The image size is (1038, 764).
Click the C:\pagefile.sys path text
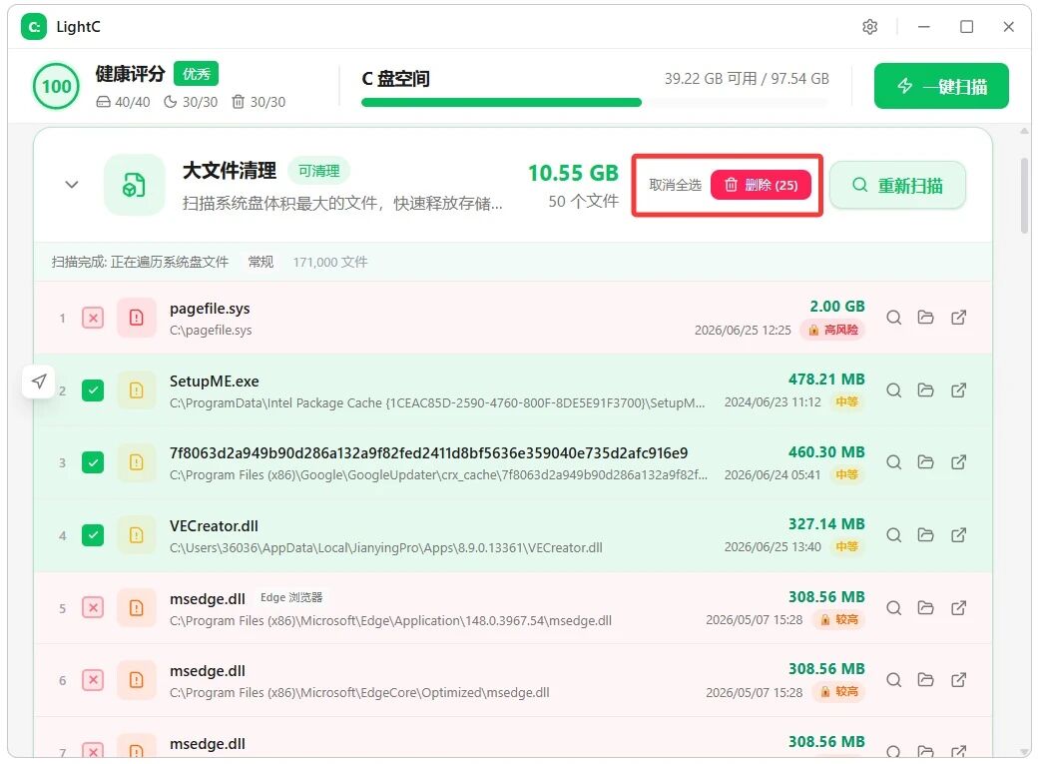click(211, 330)
